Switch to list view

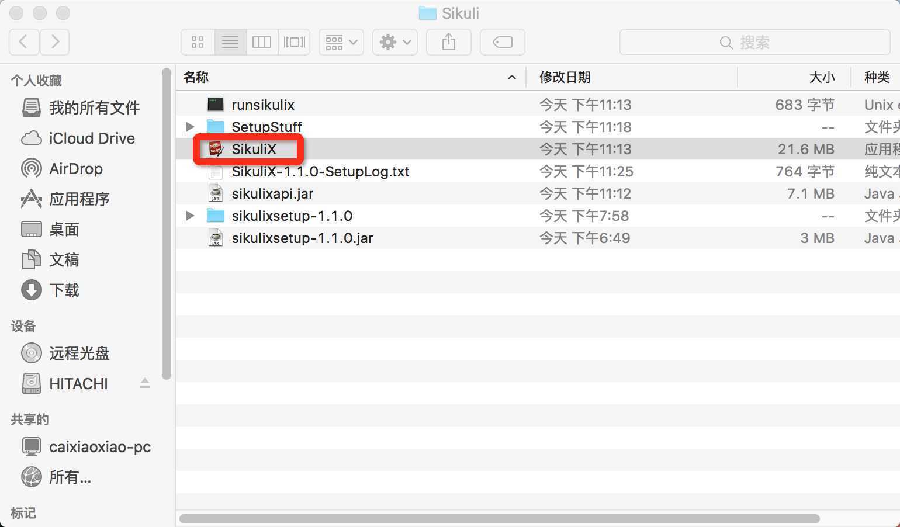click(x=230, y=42)
